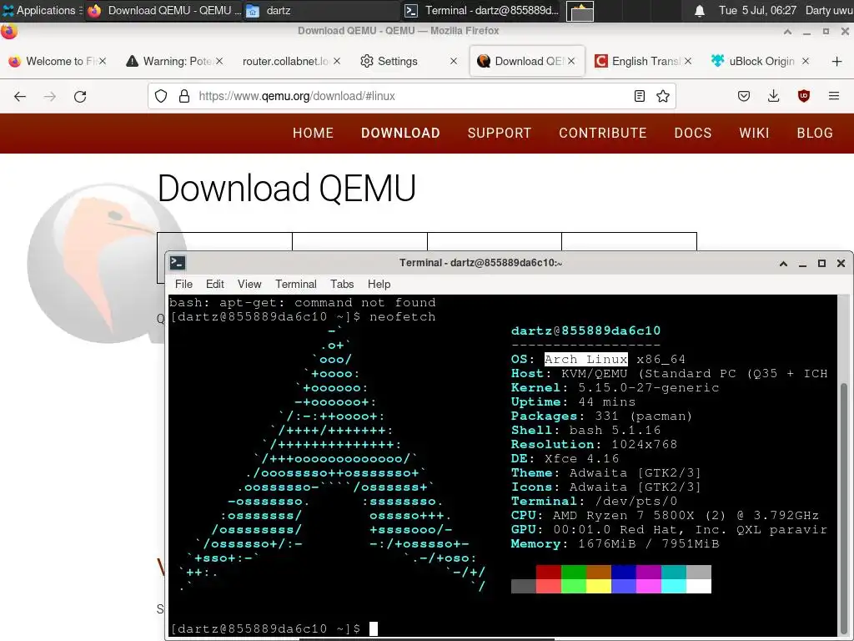Image resolution: width=854 pixels, height=641 pixels.
Task: Click 'Kernel: 5.15.0-27-generic' line in terminal
Action: 615,387
